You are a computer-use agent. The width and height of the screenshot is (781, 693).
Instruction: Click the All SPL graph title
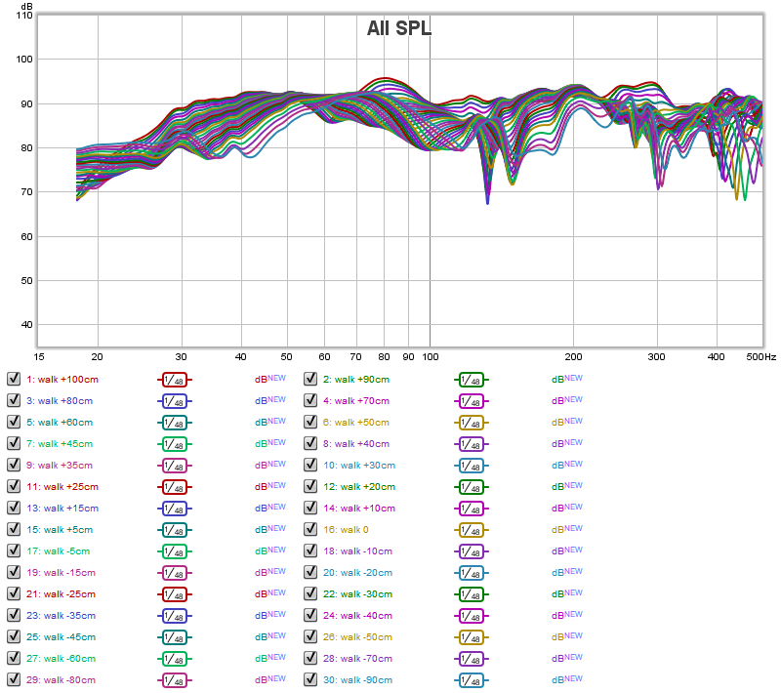[x=398, y=28]
